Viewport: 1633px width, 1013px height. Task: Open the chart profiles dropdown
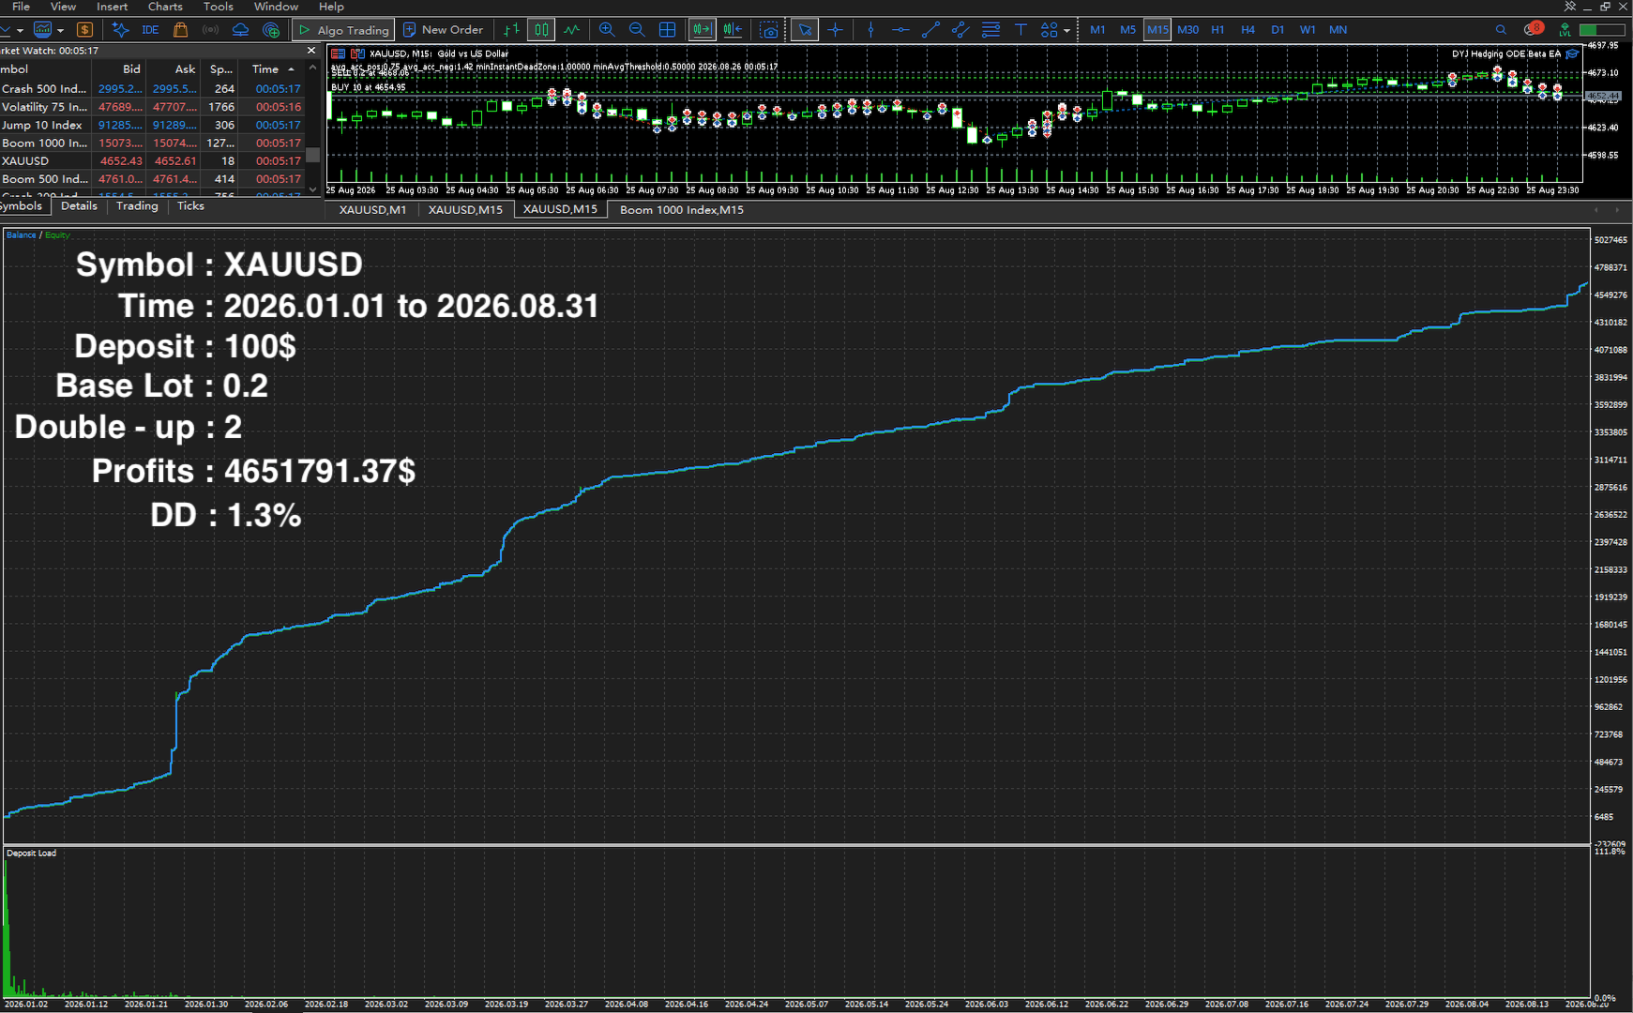47,30
